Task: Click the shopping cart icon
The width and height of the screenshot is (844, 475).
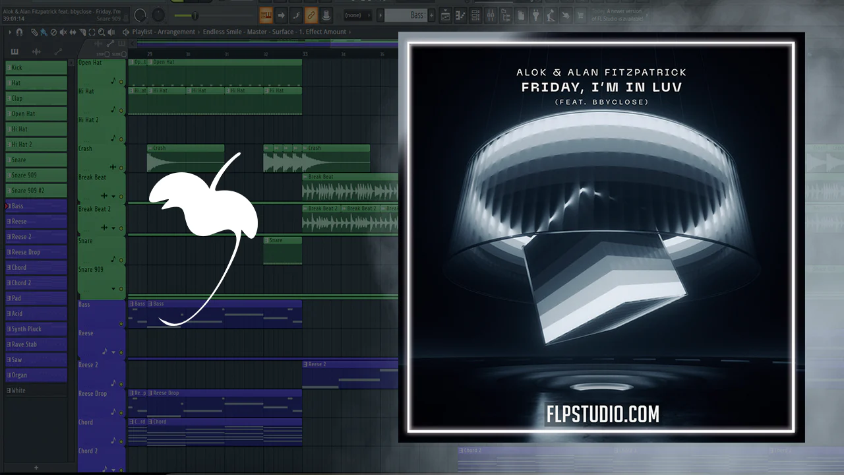Action: pos(580,15)
